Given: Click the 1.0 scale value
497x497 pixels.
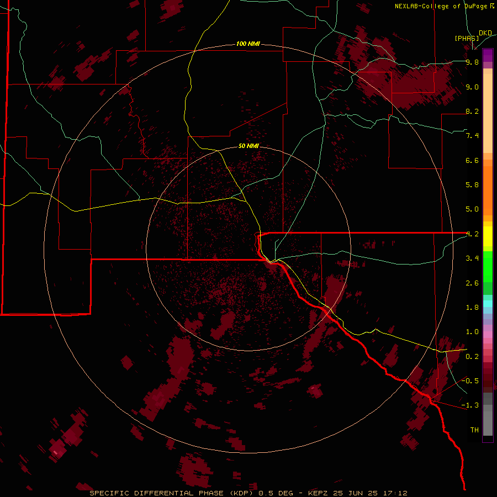Looking at the screenshot, I should [472, 332].
